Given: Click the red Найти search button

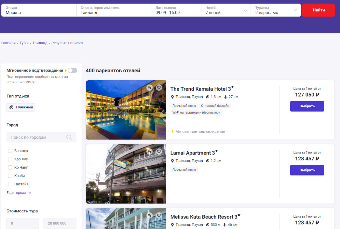Looking at the screenshot, I should 318,10.
